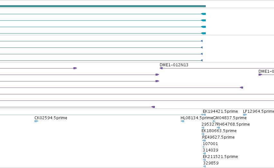274x168 pixels.
Task: Select the CK02594.5prime label
Action: [x=51, y=118]
